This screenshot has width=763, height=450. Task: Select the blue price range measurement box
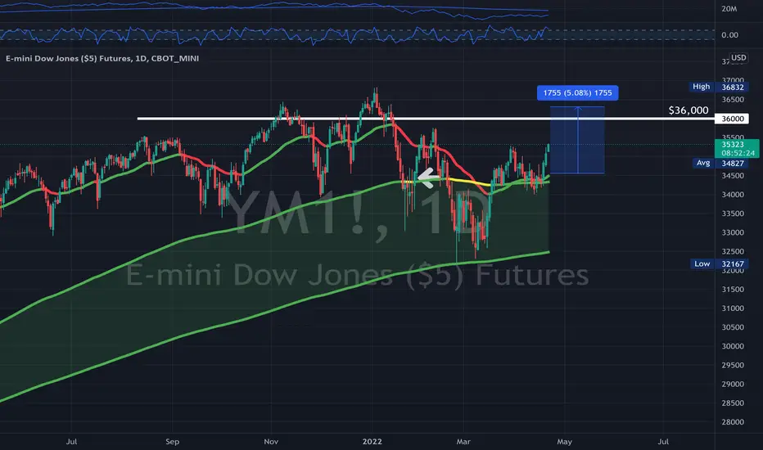coord(577,140)
